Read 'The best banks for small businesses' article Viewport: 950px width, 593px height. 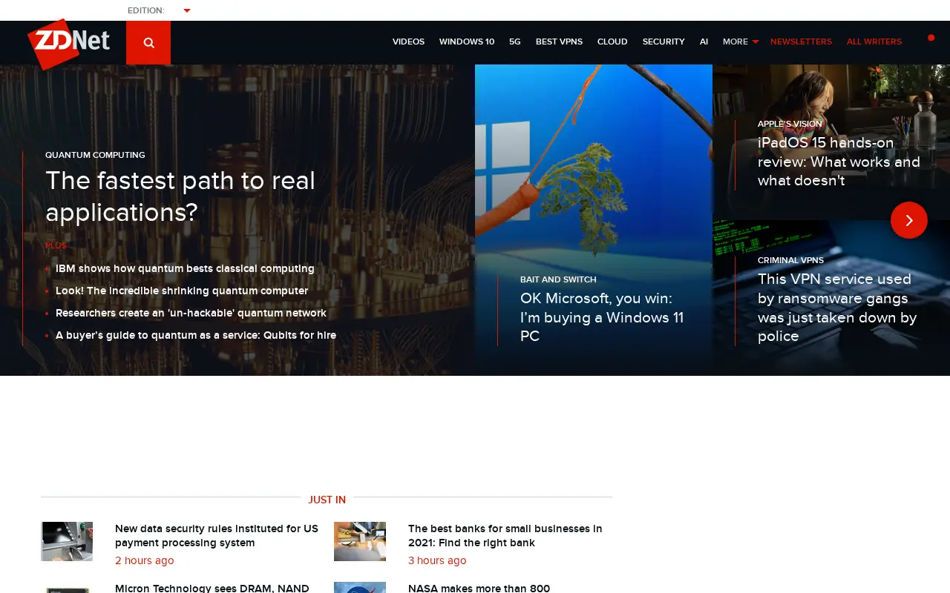click(505, 536)
